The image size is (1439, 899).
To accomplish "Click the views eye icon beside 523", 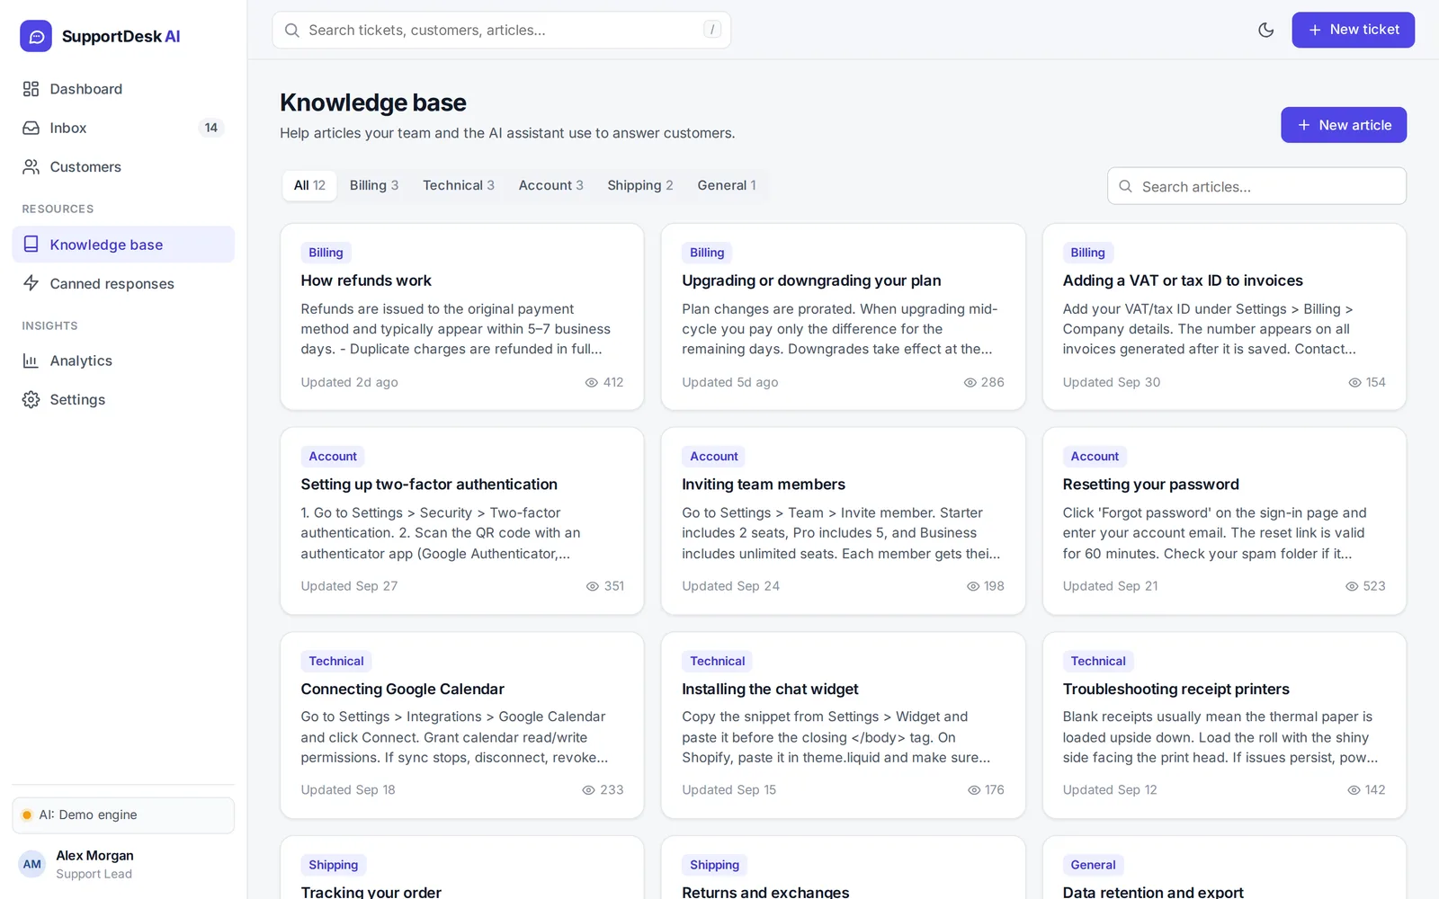I will 1352,586.
